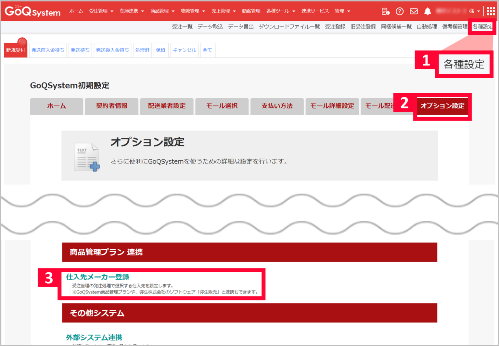Click the オプション設定 document illustration
Screen dimensions: 499x346
click(87, 158)
